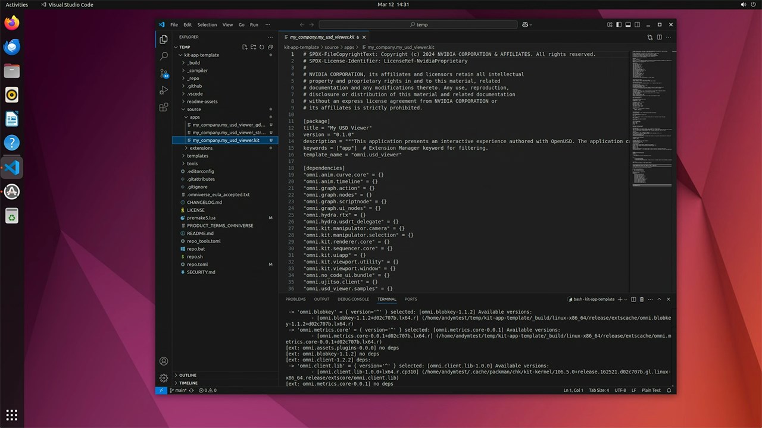The image size is (762, 428).
Task: Click Ln 1, Col 1 cursor position
Action: [x=573, y=391]
